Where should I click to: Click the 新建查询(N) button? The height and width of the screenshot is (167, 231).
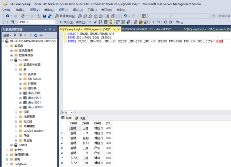pyautogui.click(x=65, y=16)
